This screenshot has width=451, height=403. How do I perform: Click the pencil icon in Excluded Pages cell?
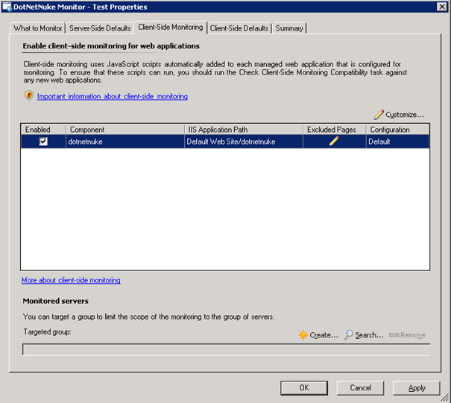pyautogui.click(x=334, y=141)
